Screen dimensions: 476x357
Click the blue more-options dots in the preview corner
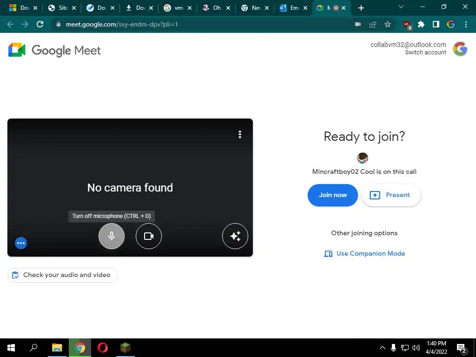tap(21, 243)
